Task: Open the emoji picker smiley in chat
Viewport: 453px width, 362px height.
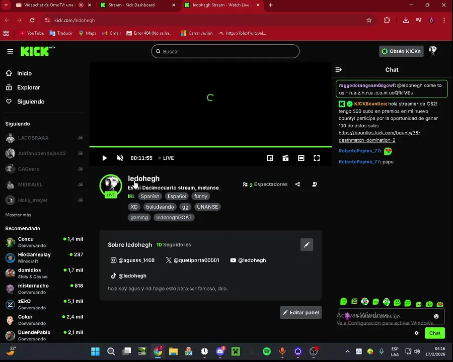Action: click(436, 316)
